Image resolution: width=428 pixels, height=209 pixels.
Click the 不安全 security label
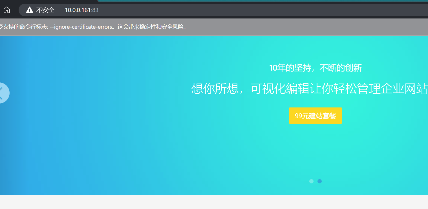coord(45,10)
